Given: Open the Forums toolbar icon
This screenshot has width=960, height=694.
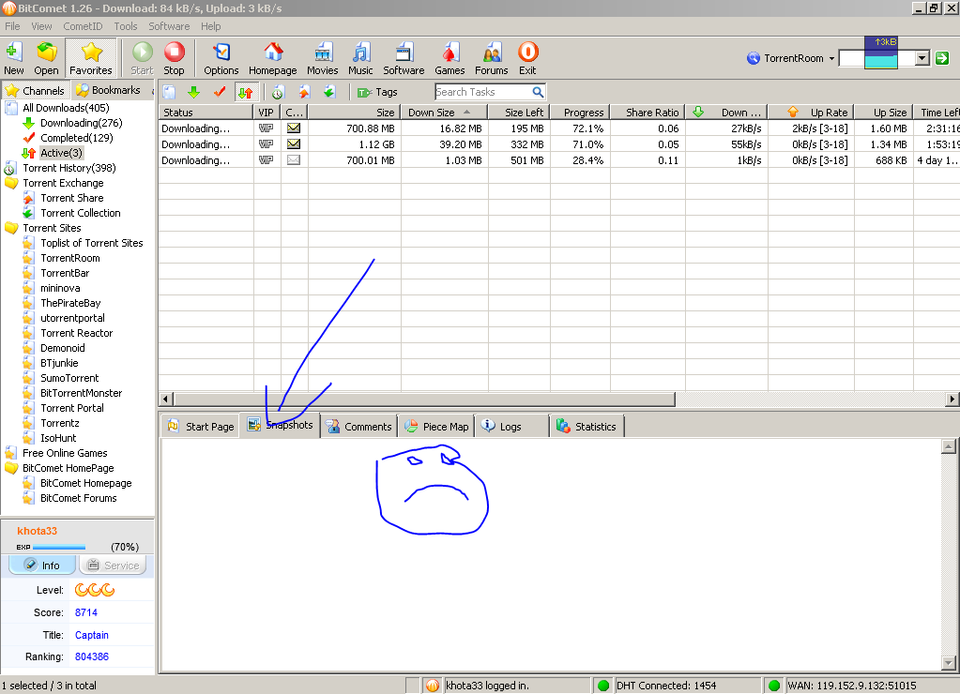Looking at the screenshot, I should click(492, 58).
